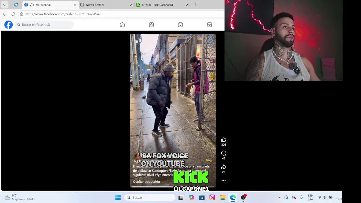
Task: Open battery status tray icon
Action: pyautogui.click(x=331, y=197)
